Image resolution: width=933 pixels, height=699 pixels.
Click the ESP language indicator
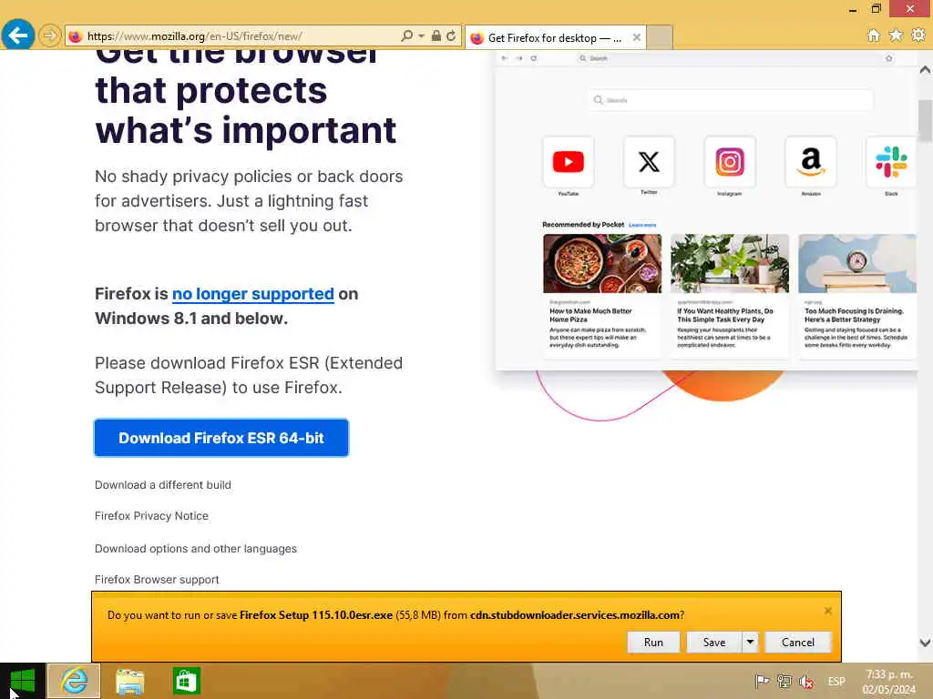coord(836,681)
